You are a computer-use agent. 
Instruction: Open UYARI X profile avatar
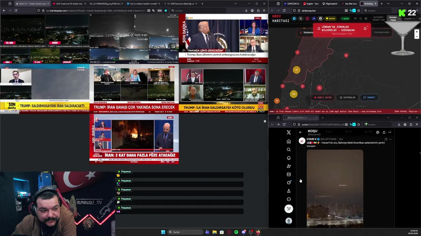point(302,141)
